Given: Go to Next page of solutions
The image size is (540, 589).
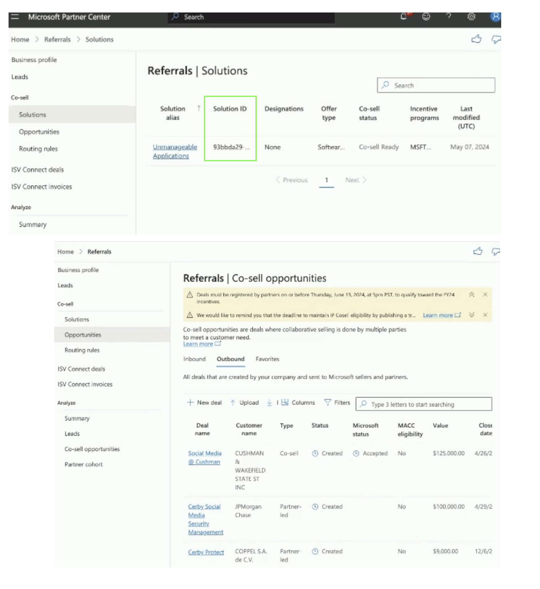Looking at the screenshot, I should point(356,180).
